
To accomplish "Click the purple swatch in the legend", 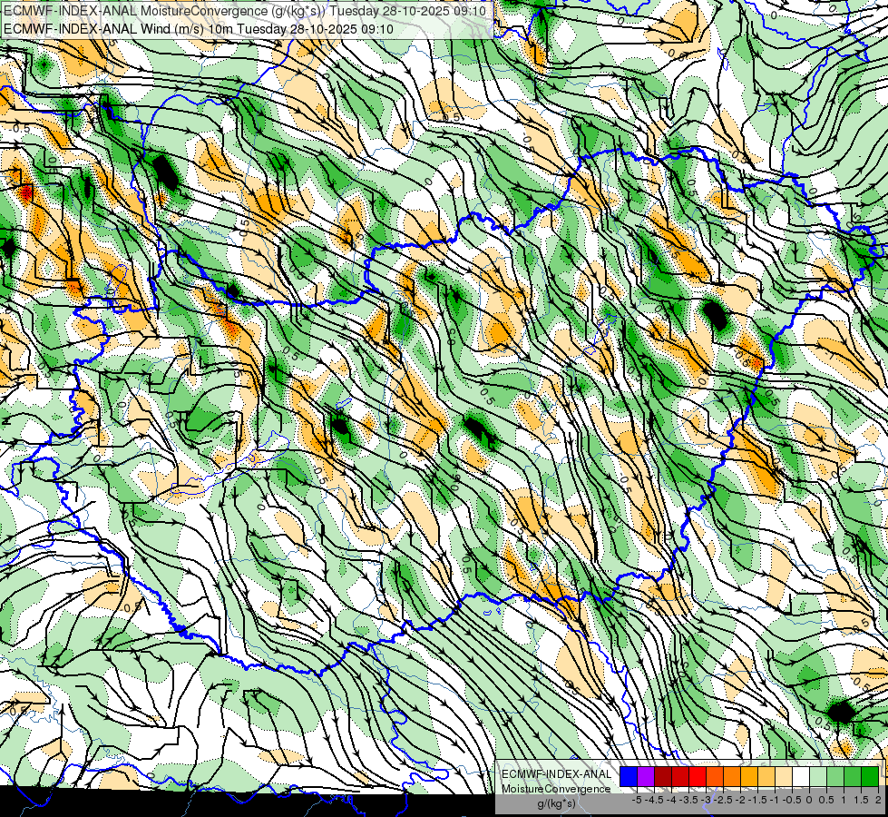I will coord(646,776).
